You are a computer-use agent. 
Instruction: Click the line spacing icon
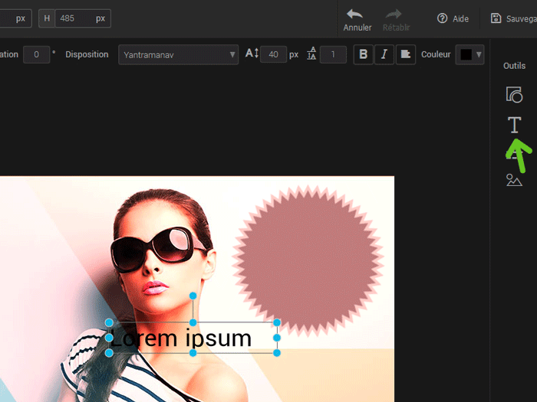click(311, 54)
